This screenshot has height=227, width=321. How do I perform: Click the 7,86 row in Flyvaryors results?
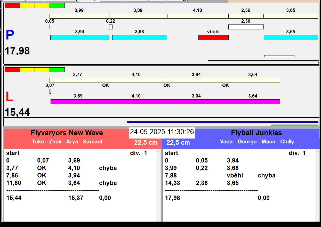click(43, 175)
